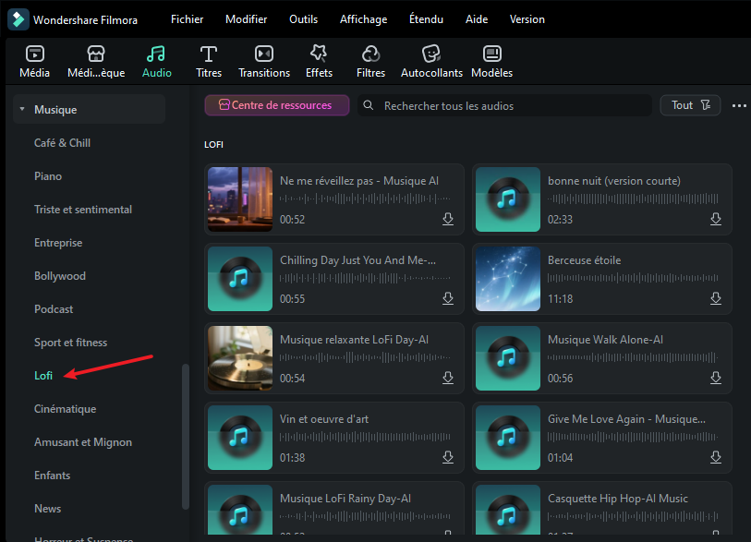Click the category list vertical scrollbar
Viewport: 751px width, 542px height.
pyautogui.click(x=186, y=434)
